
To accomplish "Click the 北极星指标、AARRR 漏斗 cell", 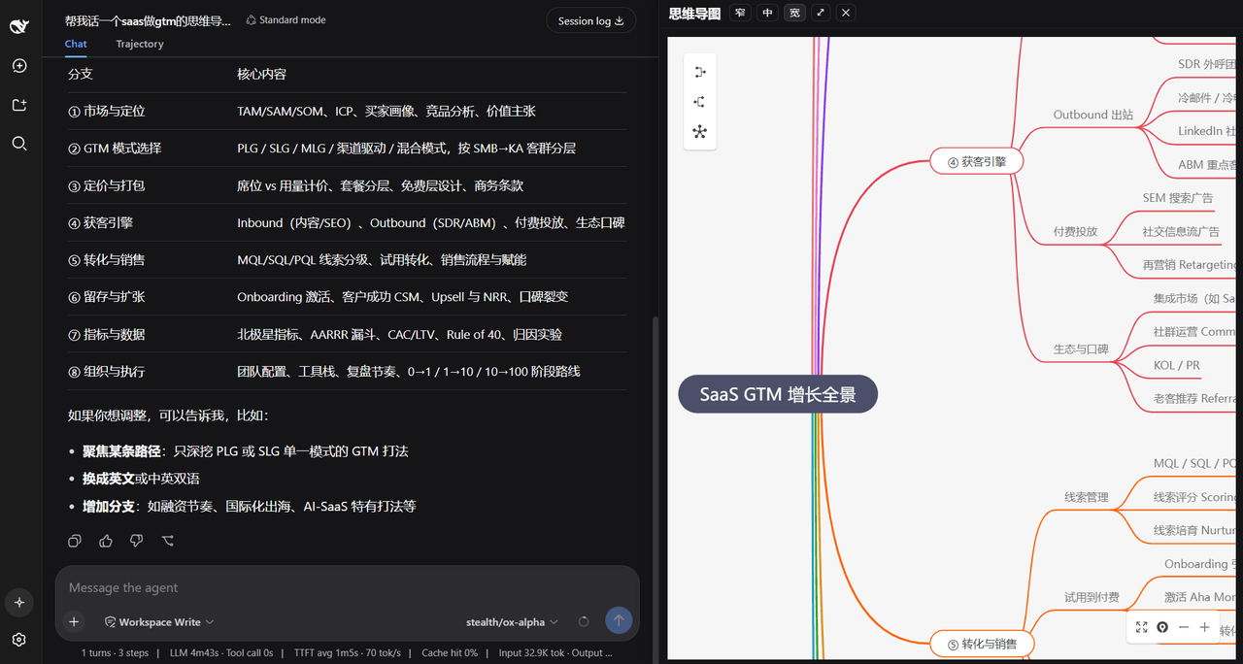I will click(x=399, y=334).
